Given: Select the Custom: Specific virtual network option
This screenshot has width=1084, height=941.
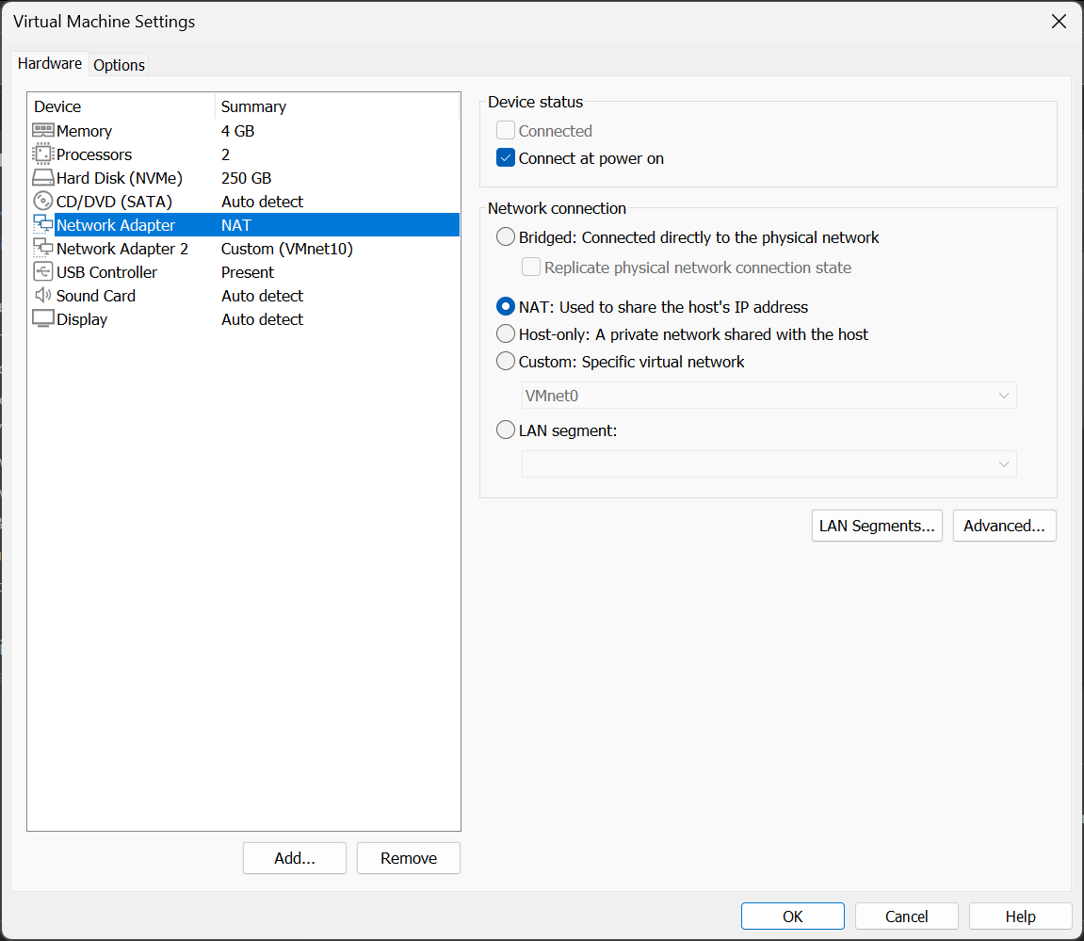Looking at the screenshot, I should pyautogui.click(x=506, y=361).
